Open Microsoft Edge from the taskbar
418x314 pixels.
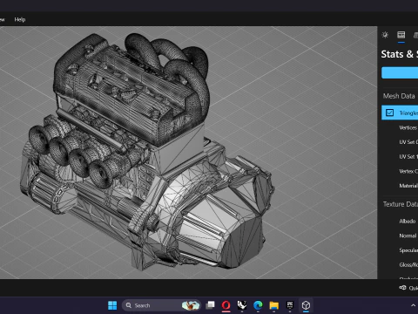(258, 305)
